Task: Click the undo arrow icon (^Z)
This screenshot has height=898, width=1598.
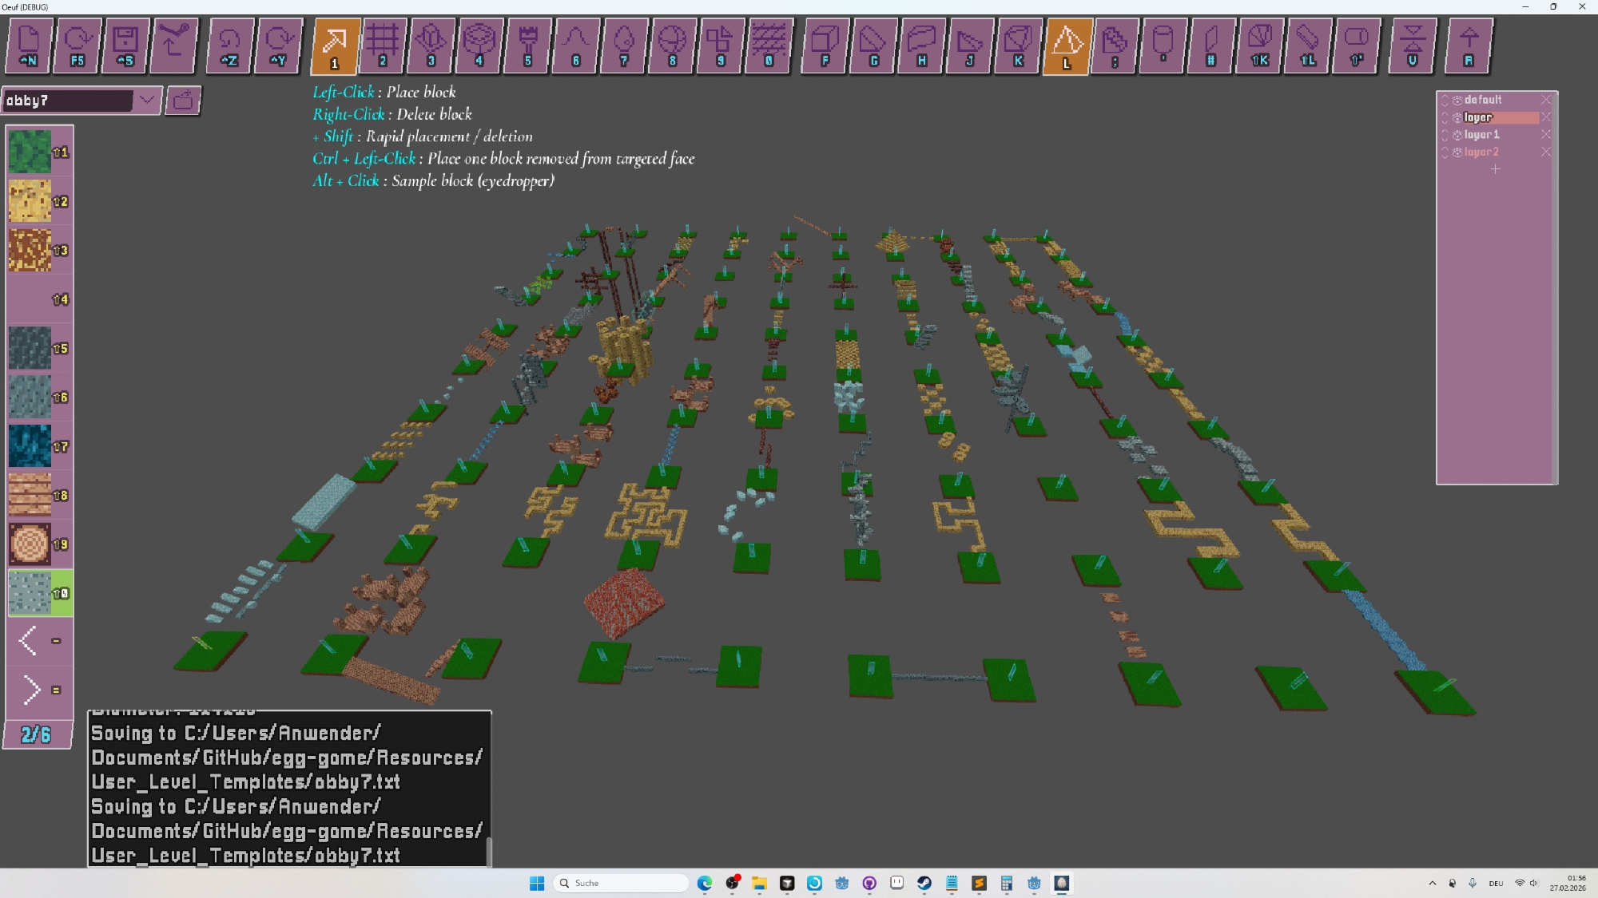Action: (229, 45)
